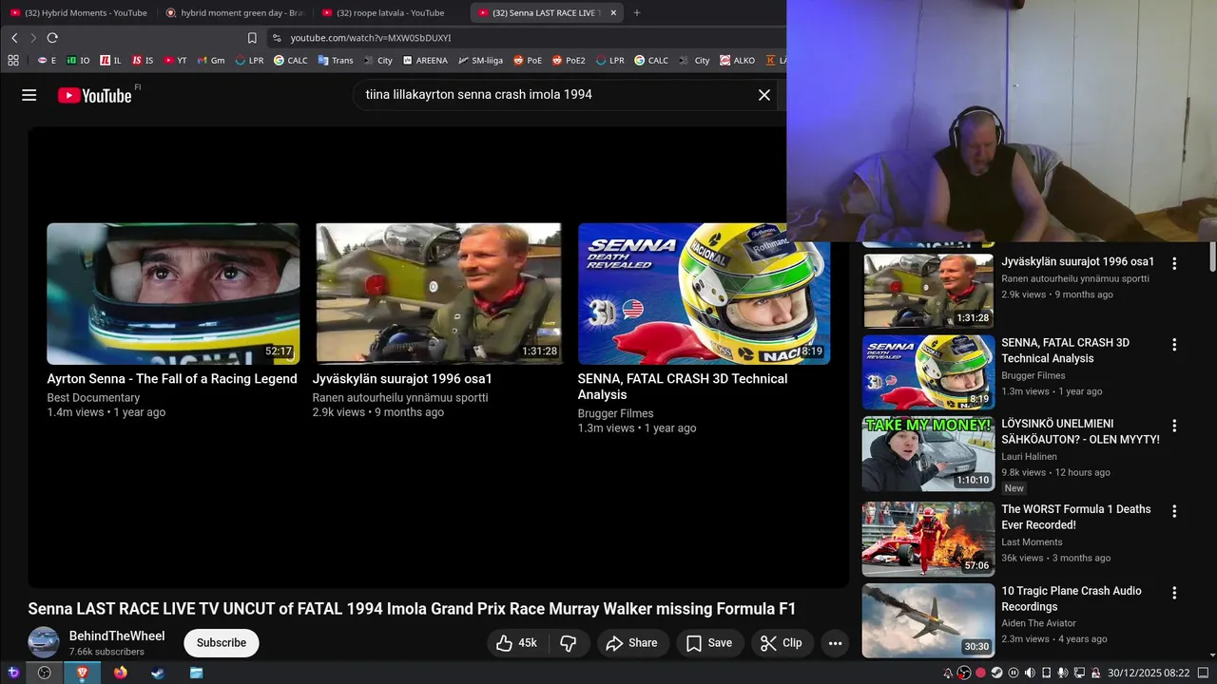Save the video to playlist
Screen dimensions: 1217x684
click(709, 643)
